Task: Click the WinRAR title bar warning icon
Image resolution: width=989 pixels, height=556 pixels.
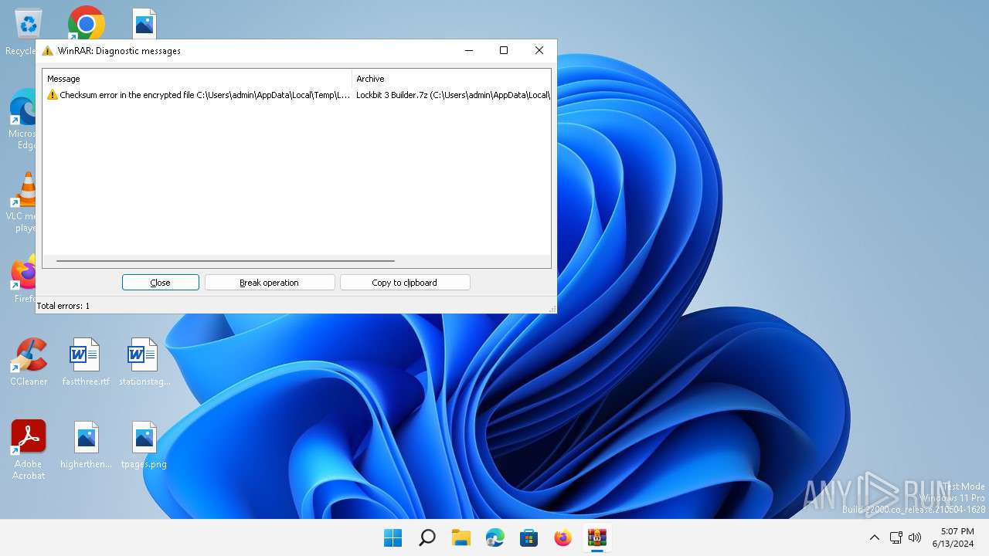Action: [48, 51]
